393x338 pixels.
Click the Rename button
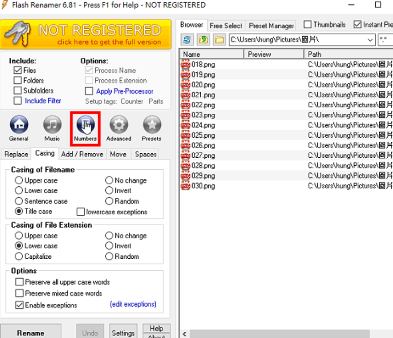pyautogui.click(x=31, y=331)
